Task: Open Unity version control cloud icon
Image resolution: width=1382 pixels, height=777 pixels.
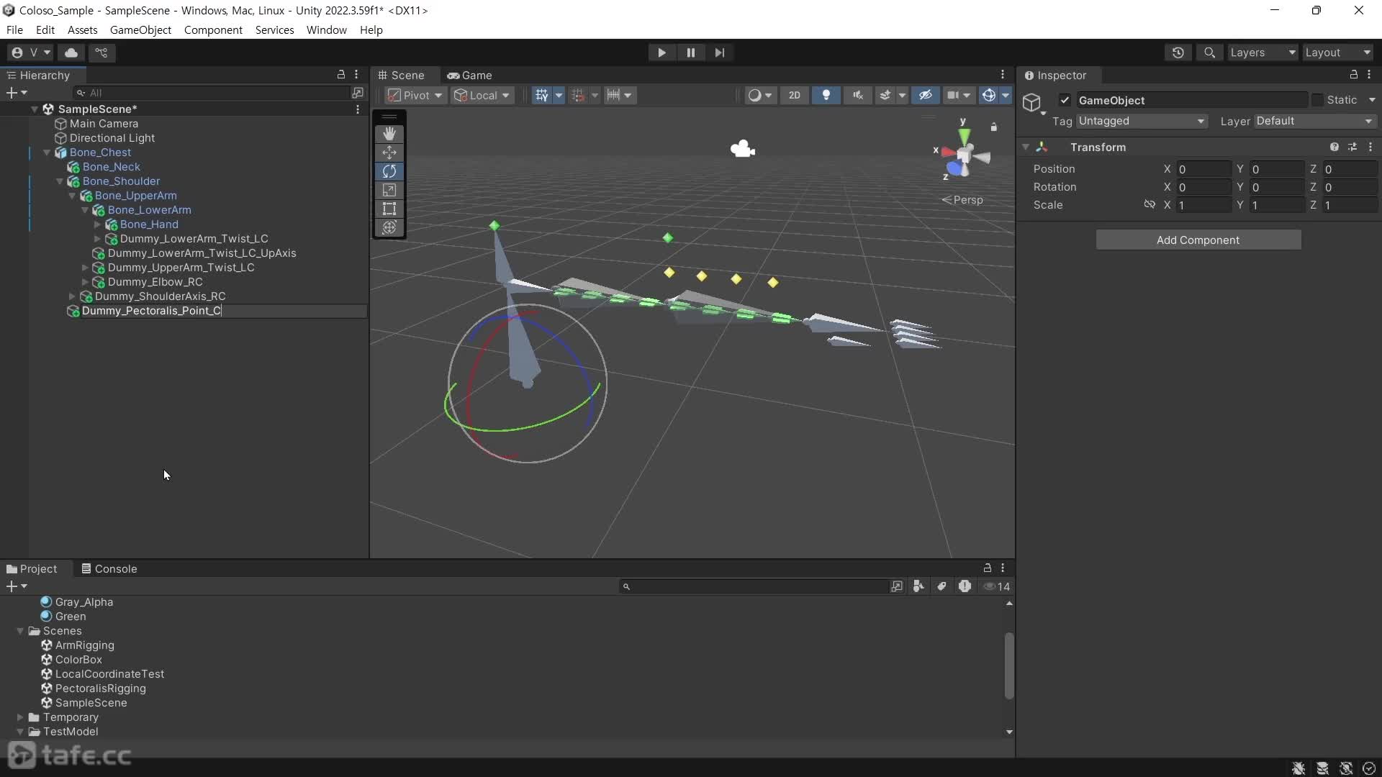Action: (71, 53)
